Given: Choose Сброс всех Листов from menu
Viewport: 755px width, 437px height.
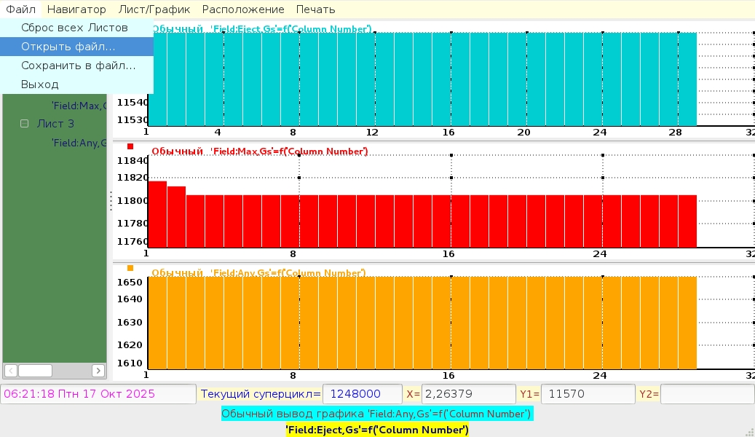Looking at the screenshot, I should tap(74, 28).
